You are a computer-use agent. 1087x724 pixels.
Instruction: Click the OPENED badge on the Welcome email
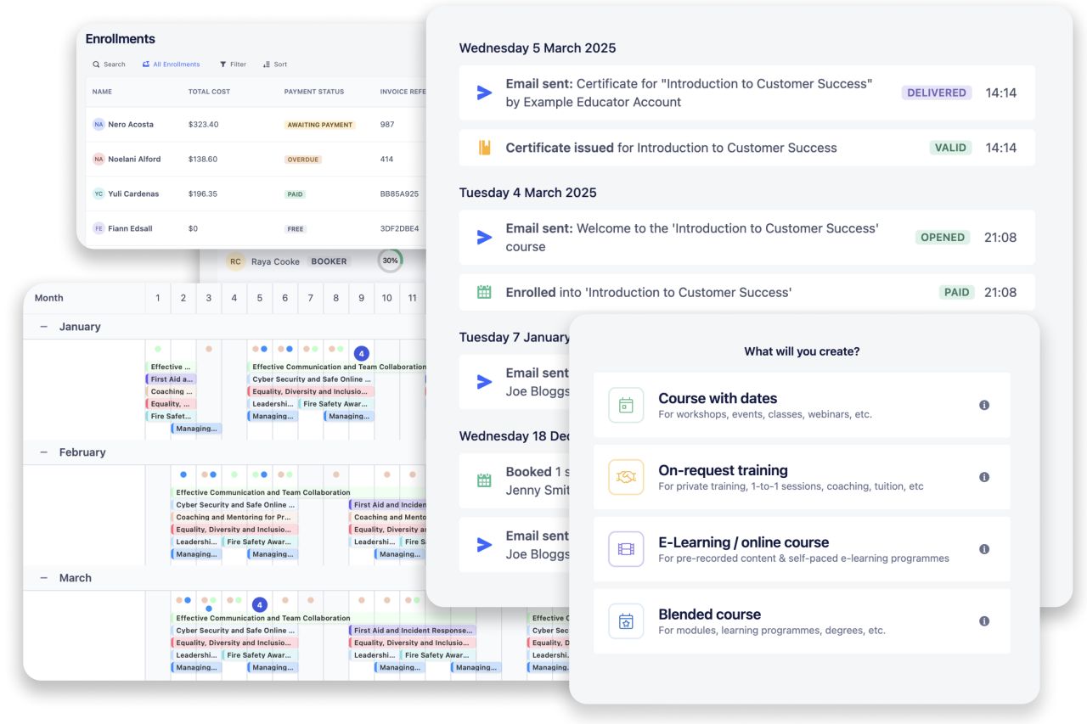(943, 237)
